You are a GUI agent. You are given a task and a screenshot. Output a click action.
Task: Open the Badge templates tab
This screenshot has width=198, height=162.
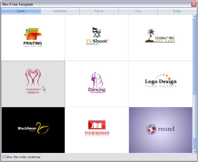tap(177, 11)
